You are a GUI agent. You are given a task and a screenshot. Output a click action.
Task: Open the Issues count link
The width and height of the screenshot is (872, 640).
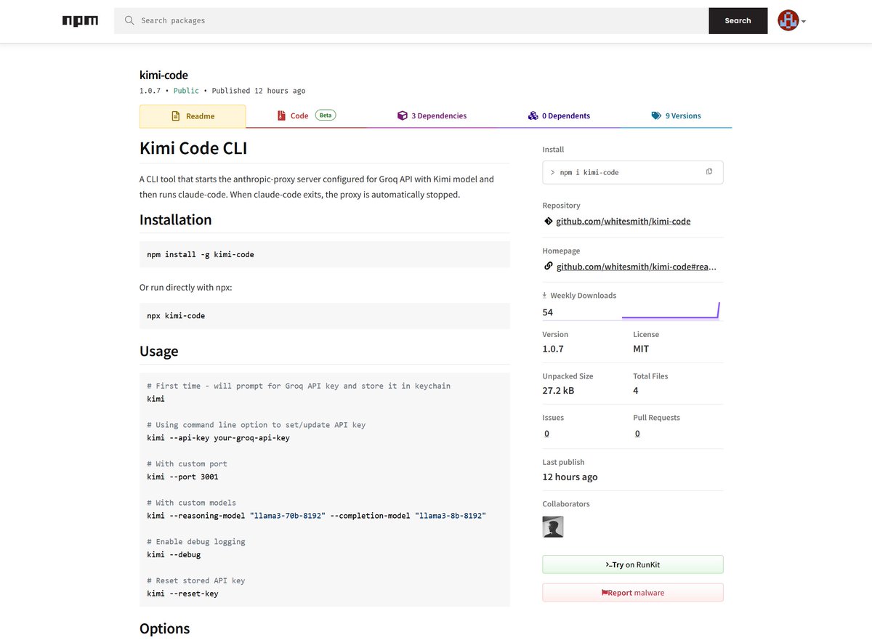(546, 433)
